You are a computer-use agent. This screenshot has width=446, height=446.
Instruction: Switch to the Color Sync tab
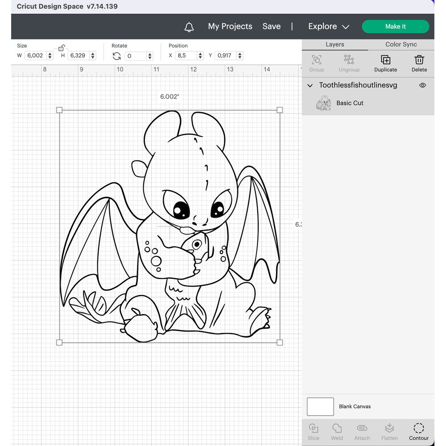pyautogui.click(x=401, y=45)
